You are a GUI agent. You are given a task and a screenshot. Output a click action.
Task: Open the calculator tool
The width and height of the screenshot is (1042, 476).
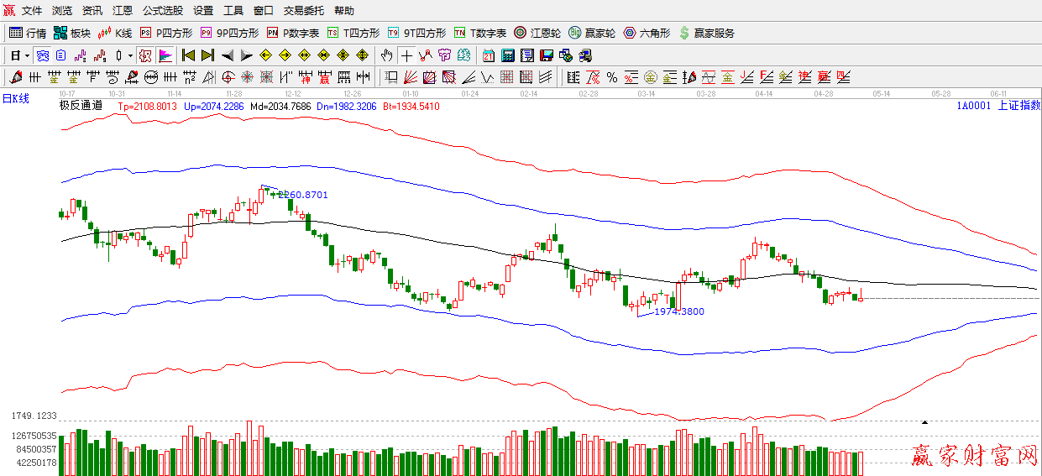(x=508, y=55)
